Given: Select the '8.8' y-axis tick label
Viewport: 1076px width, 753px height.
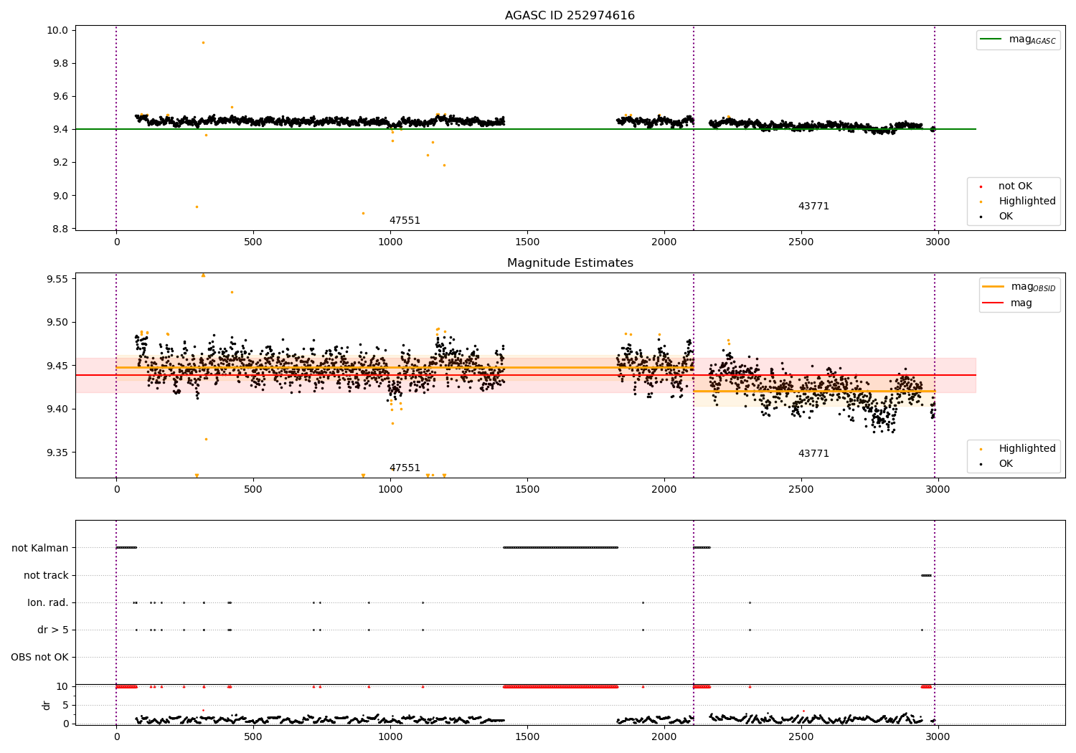Looking at the screenshot, I should pyautogui.click(x=60, y=229).
